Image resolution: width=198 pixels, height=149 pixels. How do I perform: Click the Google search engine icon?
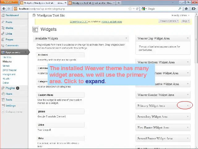(x=143, y=9)
